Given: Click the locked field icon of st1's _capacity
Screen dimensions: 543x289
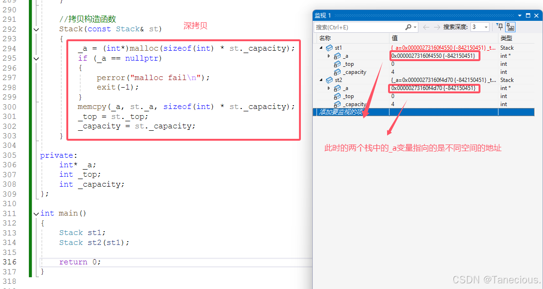Looking at the screenshot, I should tap(337, 72).
